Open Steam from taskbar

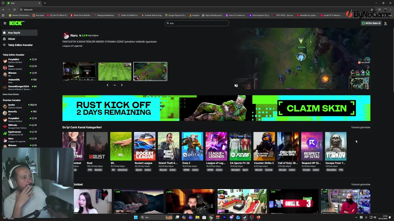pos(245,217)
